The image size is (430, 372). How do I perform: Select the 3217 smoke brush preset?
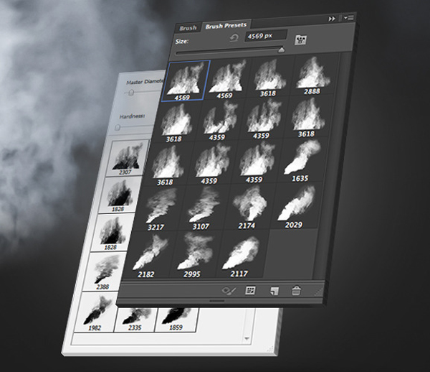point(160,209)
